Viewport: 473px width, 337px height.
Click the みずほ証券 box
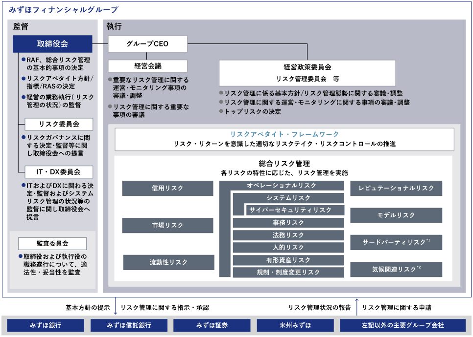pos(212,325)
